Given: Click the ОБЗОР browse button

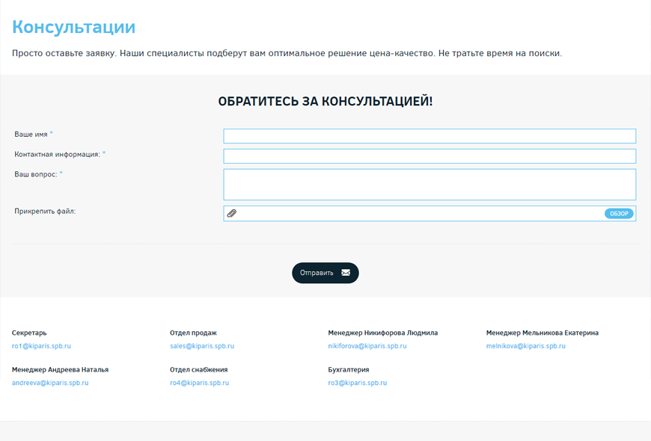Looking at the screenshot, I should click(619, 214).
